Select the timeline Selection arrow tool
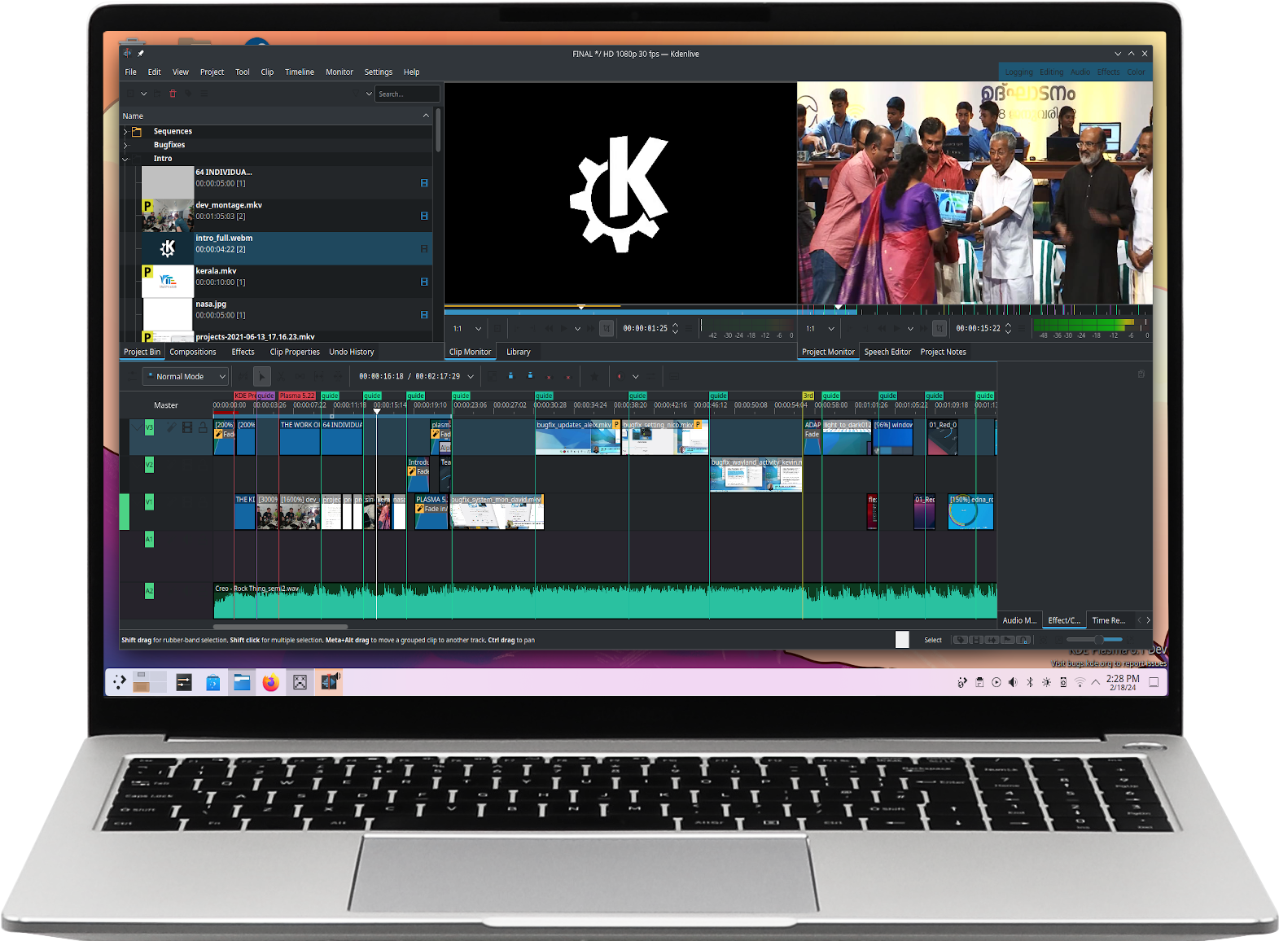Screen dimensions: 1279x941 (x=261, y=376)
